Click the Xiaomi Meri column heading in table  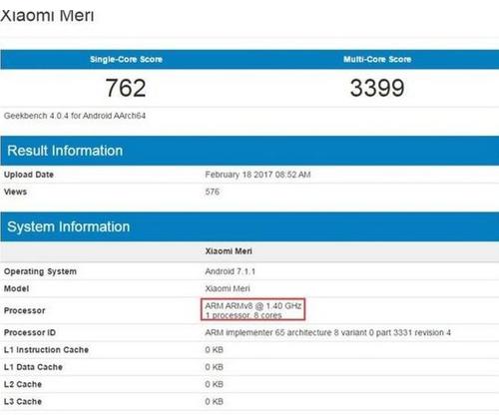[x=229, y=251]
